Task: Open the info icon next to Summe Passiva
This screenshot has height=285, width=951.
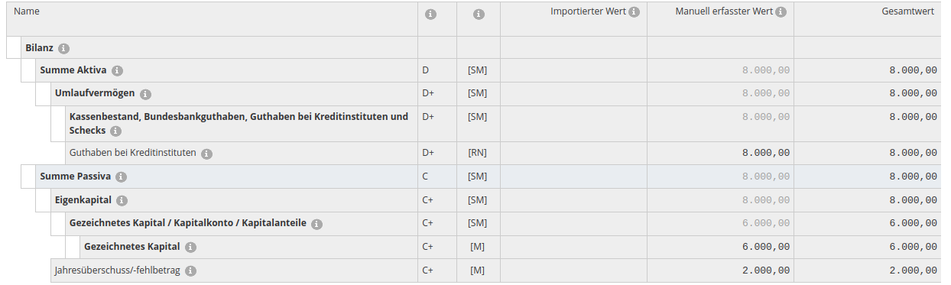Action: [122, 177]
